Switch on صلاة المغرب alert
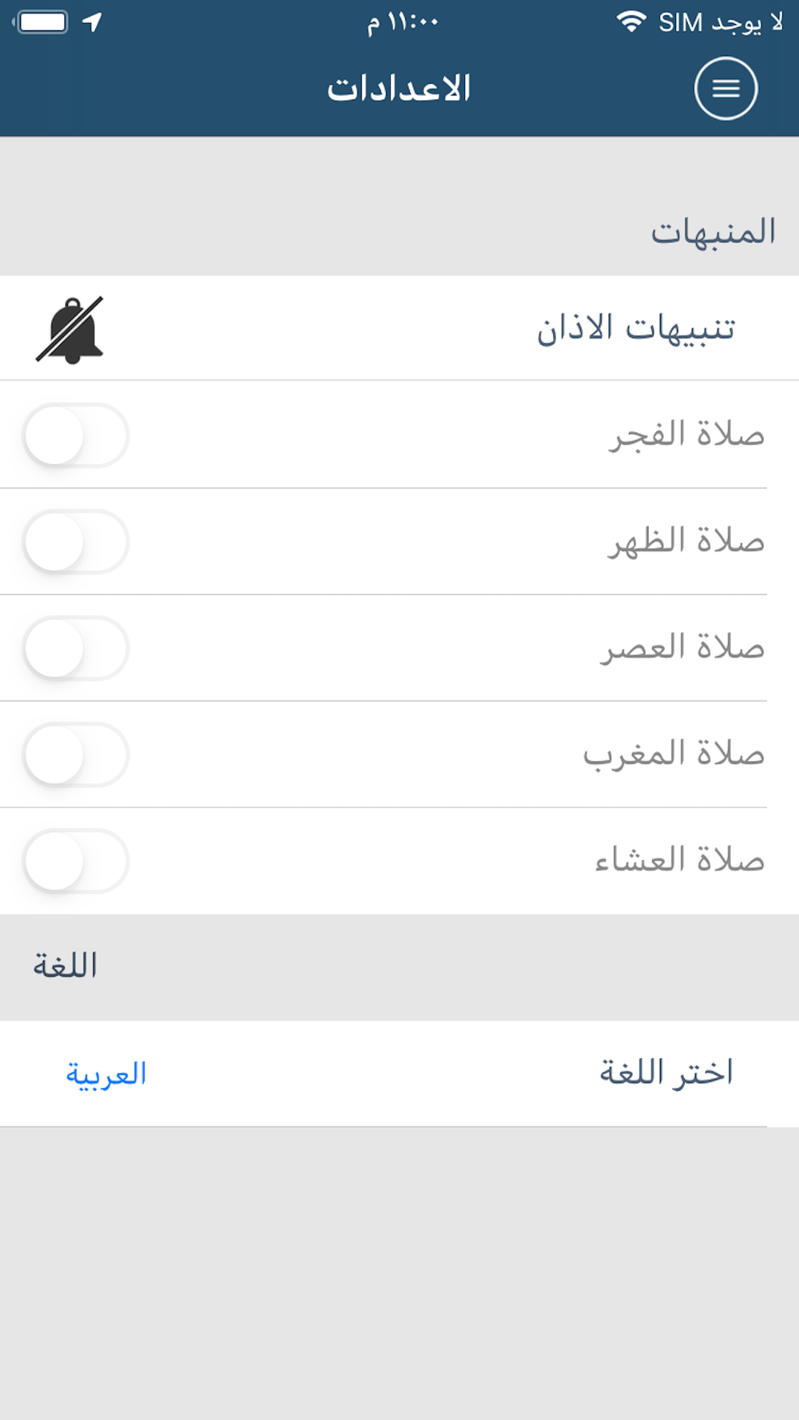 [77, 755]
